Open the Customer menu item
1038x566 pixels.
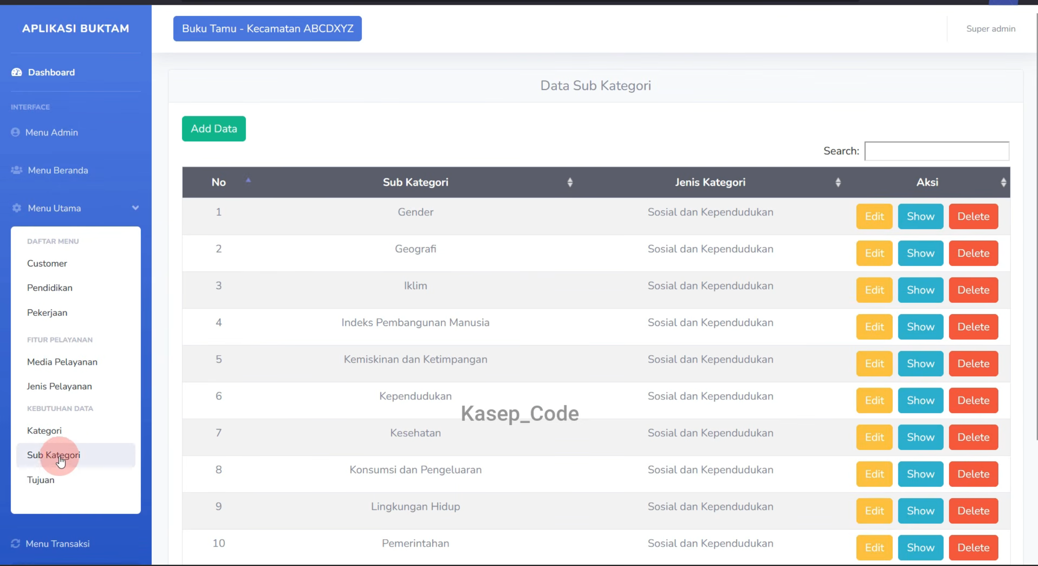pos(47,264)
